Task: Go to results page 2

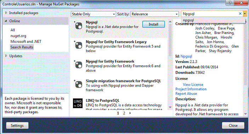Action: 124,113
